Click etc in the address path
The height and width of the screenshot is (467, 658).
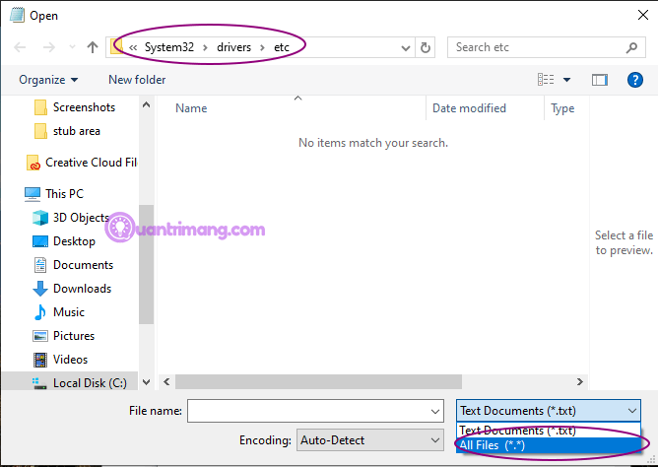click(282, 47)
